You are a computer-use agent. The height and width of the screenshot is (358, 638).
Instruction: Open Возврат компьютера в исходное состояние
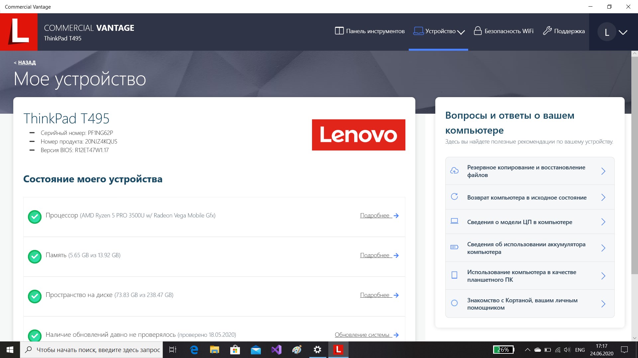click(x=530, y=197)
